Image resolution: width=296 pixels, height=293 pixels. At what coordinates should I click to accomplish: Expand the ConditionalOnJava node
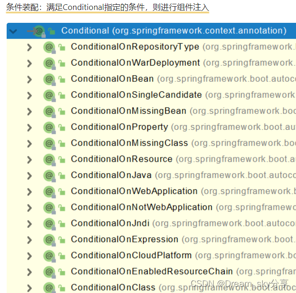pyautogui.click(x=29, y=176)
